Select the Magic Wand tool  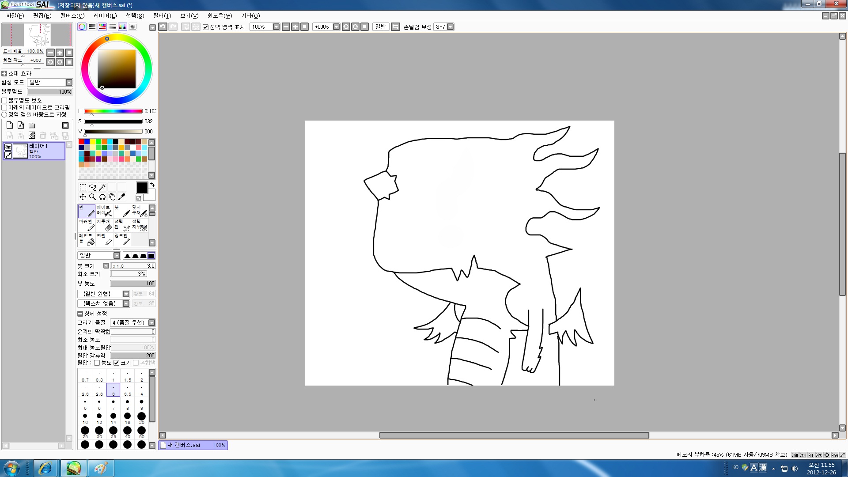click(102, 187)
